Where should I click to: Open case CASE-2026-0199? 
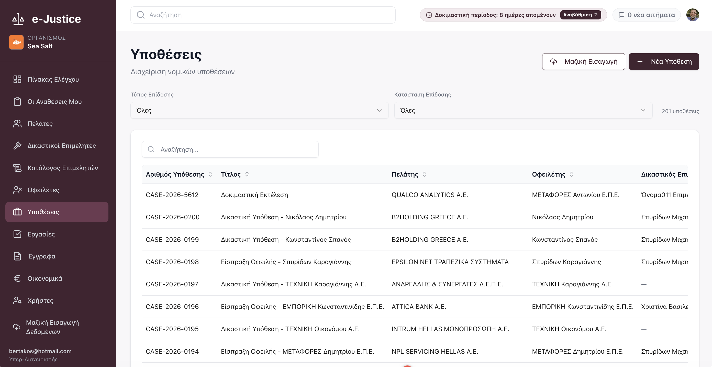point(172,240)
